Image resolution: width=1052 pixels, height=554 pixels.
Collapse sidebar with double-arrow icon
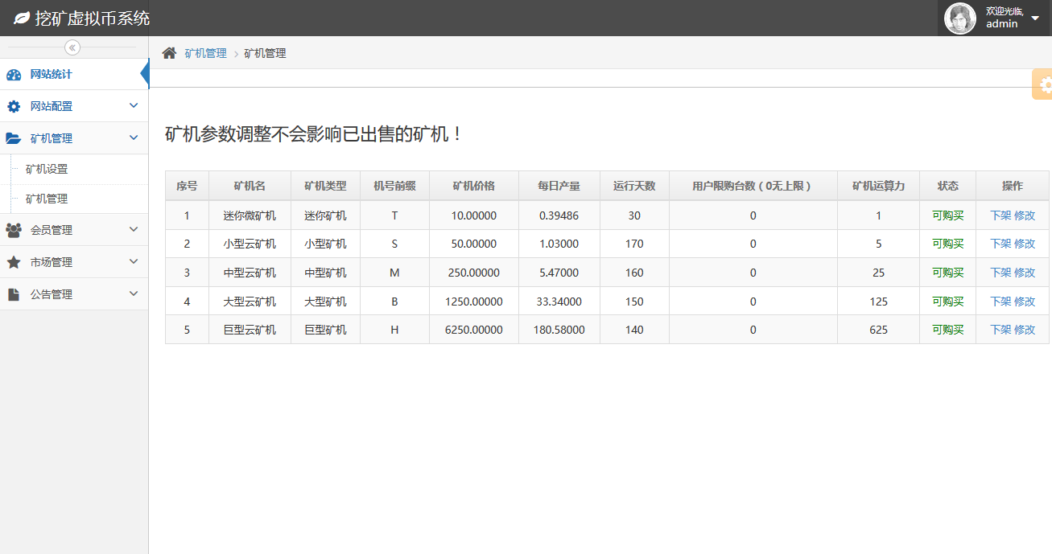72,47
